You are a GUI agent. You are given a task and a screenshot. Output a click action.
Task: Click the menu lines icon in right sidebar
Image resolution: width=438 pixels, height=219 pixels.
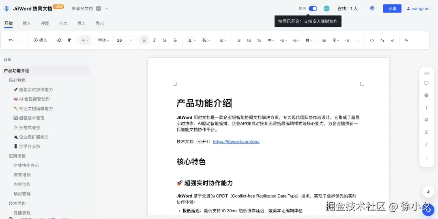(426, 73)
